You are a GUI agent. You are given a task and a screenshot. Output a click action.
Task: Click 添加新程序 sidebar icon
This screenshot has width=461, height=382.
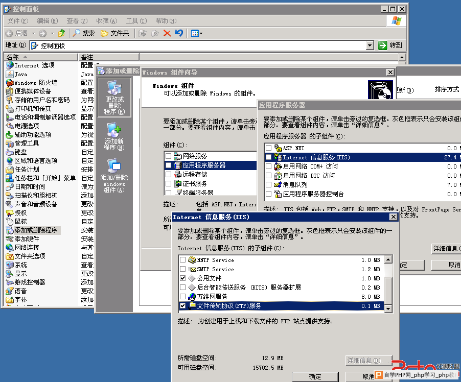pos(114,137)
